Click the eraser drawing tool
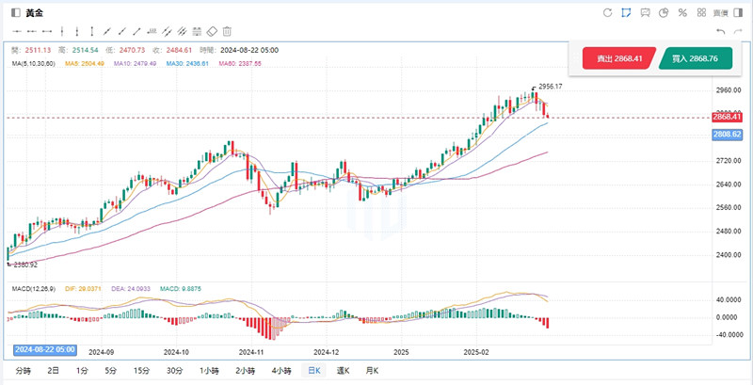The width and height of the screenshot is (753, 385). [212, 31]
